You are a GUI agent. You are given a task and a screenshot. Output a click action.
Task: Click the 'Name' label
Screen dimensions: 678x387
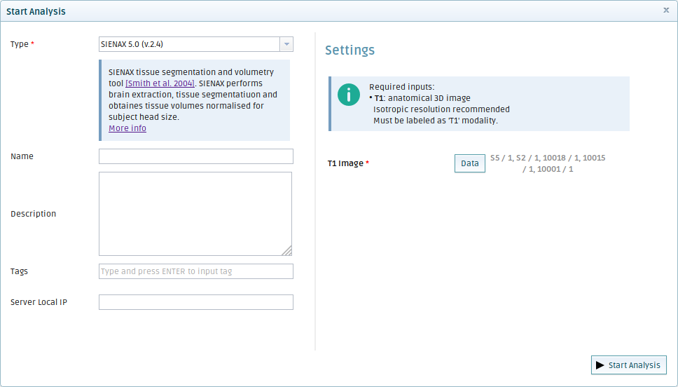[x=22, y=156]
